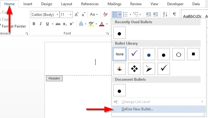Toggle underline formatting

pyautogui.click(x=47, y=24)
